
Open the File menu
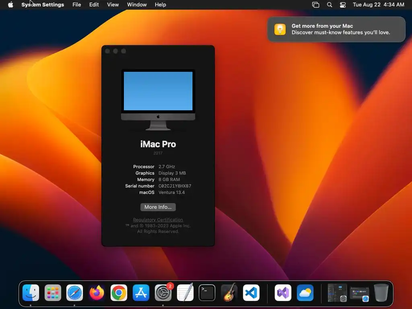tap(77, 5)
